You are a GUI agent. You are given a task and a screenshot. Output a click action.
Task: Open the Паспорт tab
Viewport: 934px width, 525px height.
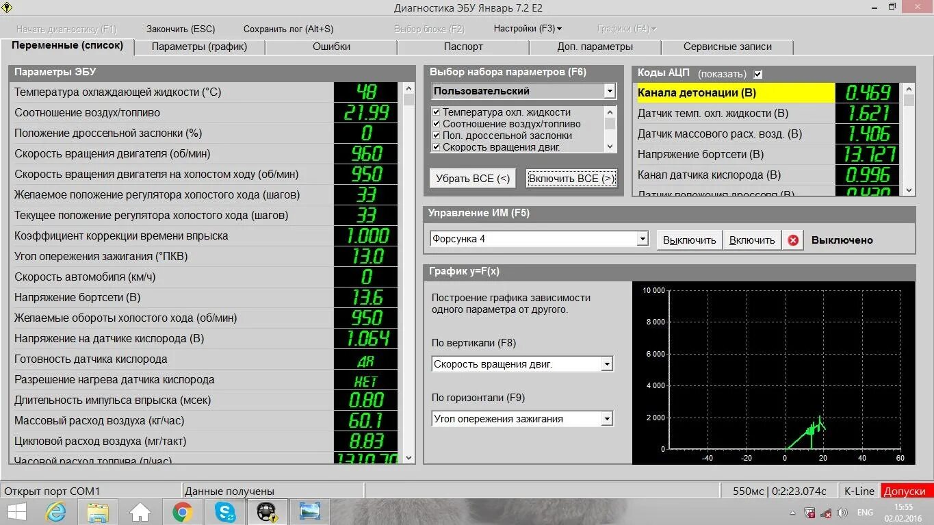(463, 47)
